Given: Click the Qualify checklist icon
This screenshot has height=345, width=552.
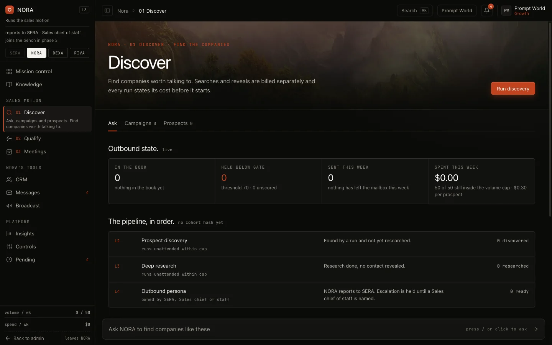Looking at the screenshot, I should tap(9, 139).
